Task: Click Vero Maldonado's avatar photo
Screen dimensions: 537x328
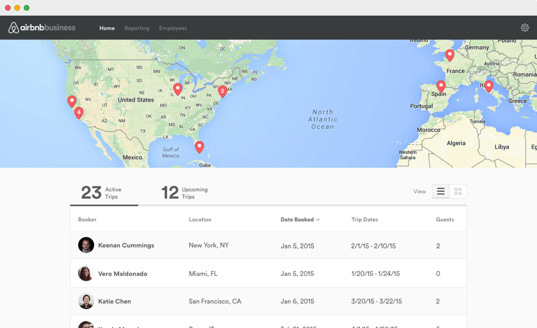Action: click(x=86, y=273)
